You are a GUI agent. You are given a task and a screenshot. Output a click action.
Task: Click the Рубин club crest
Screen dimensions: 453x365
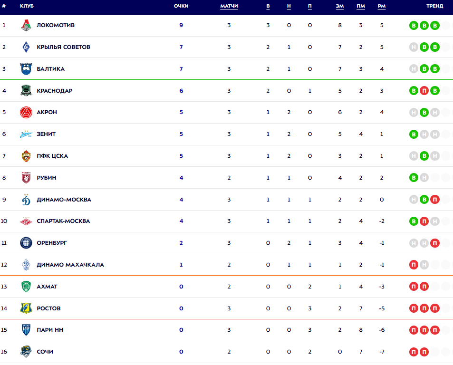point(26,178)
